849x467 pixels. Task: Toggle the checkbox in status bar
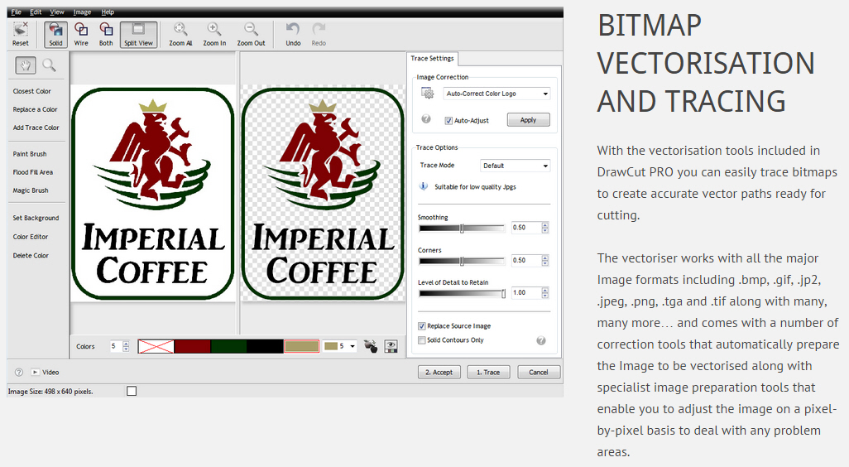[x=132, y=391]
